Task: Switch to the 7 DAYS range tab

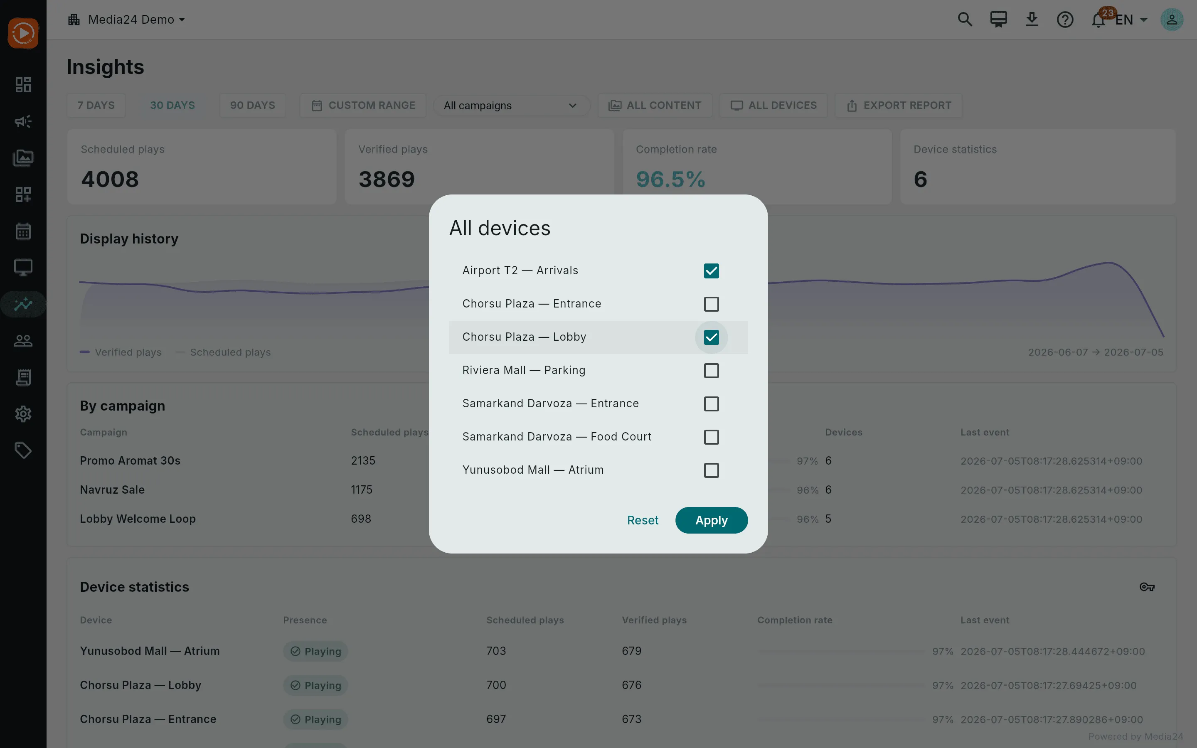Action: pos(96,106)
